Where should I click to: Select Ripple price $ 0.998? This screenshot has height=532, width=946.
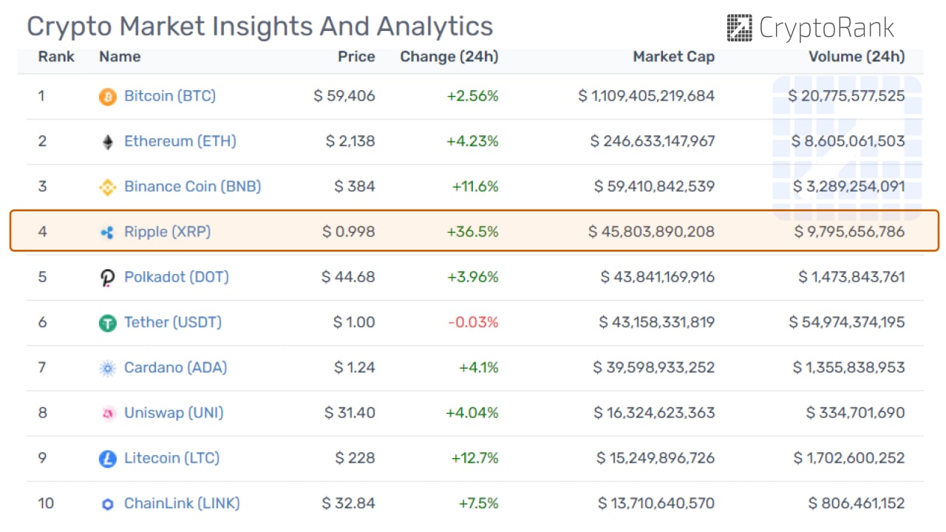(x=349, y=232)
